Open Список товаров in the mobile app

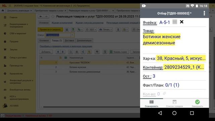coord(174,104)
